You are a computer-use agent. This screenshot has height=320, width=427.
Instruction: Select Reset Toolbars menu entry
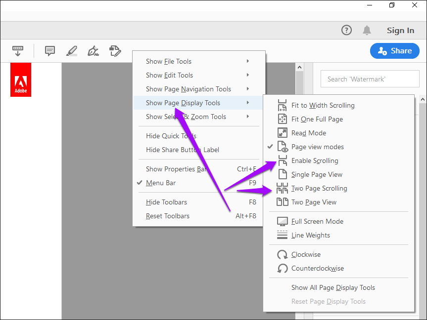(167, 216)
